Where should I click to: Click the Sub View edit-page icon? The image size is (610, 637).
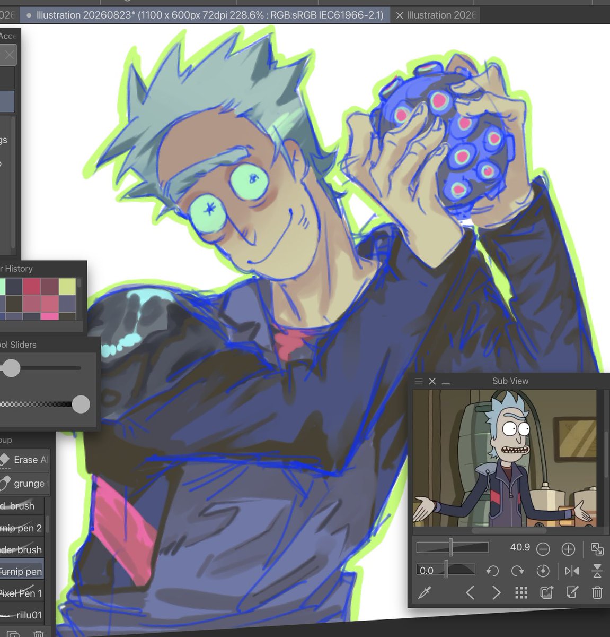pyautogui.click(x=572, y=592)
